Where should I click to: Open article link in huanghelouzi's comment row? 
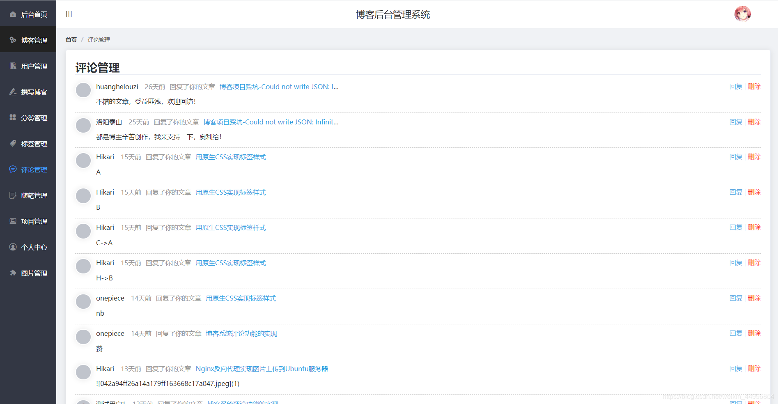coord(279,87)
